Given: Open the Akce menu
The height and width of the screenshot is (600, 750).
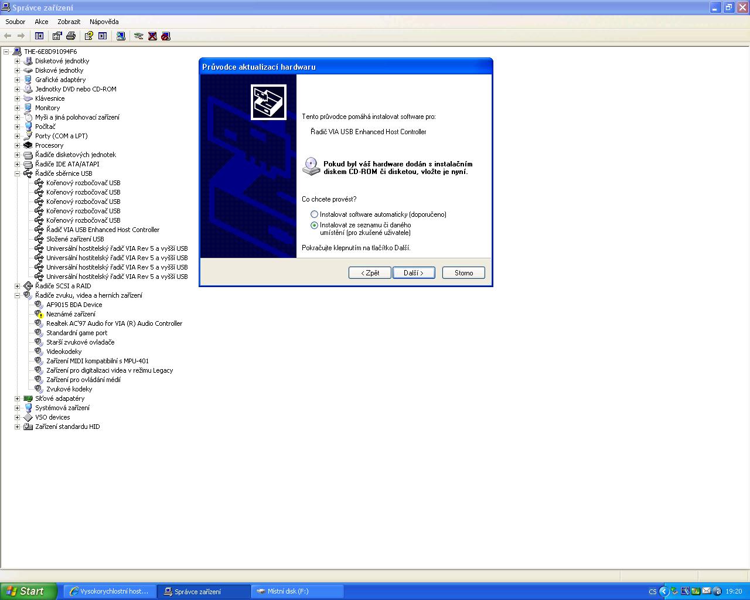Looking at the screenshot, I should coord(42,22).
